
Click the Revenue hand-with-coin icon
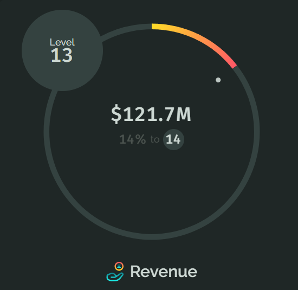[115, 272]
